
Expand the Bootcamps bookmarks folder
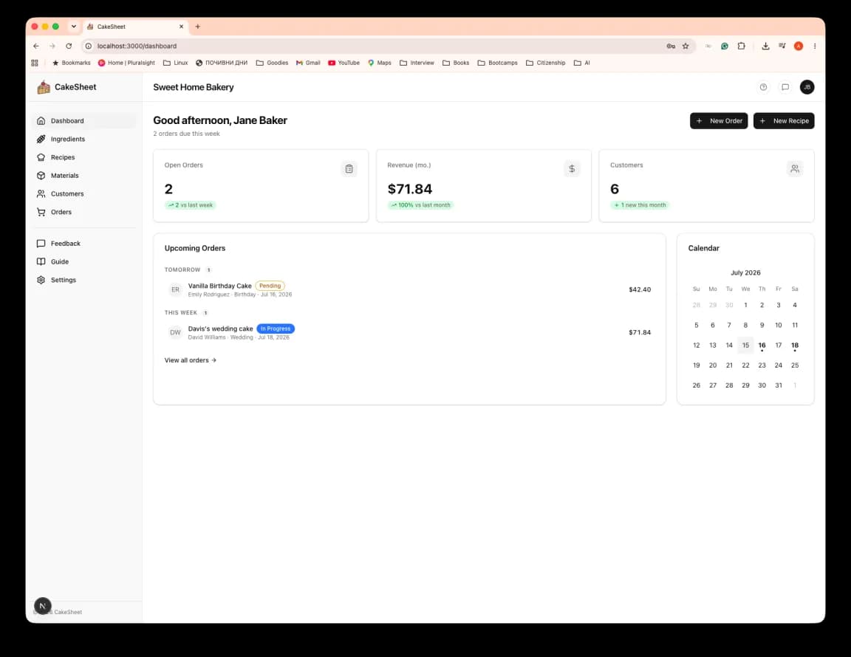pos(497,63)
